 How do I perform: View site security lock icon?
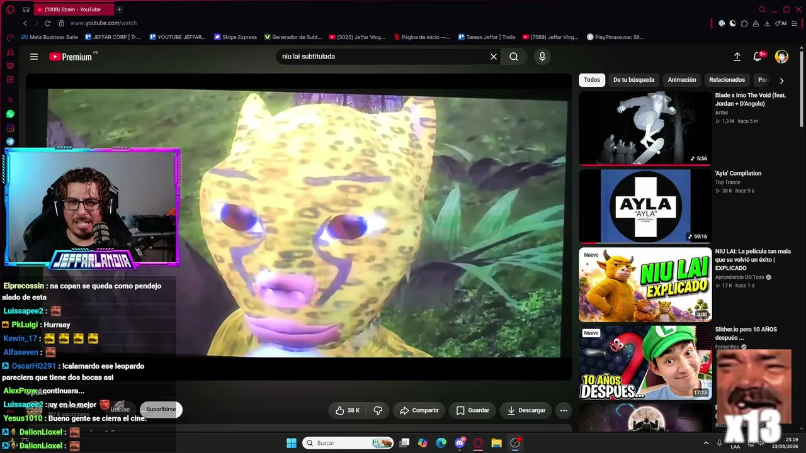click(x=61, y=23)
